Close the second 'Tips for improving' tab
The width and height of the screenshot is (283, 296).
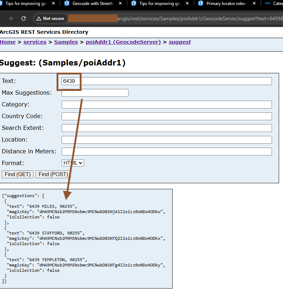coord(187,4)
